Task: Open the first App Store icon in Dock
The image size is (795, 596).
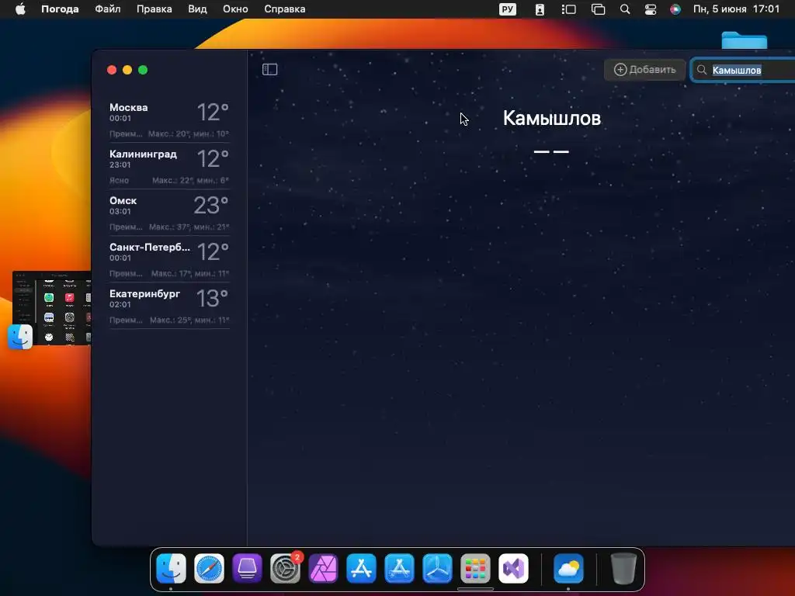Action: [x=361, y=568]
